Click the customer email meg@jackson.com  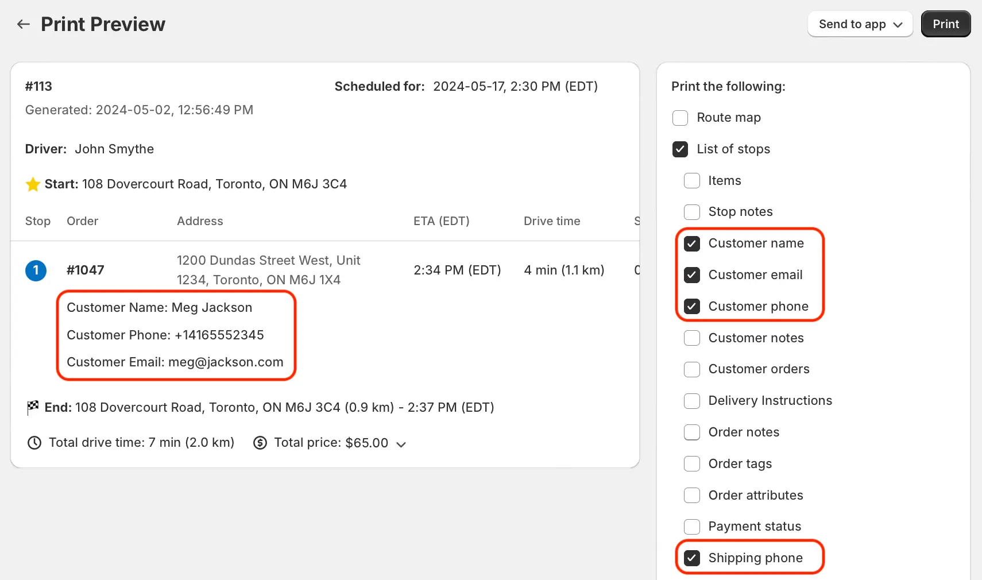(x=226, y=362)
